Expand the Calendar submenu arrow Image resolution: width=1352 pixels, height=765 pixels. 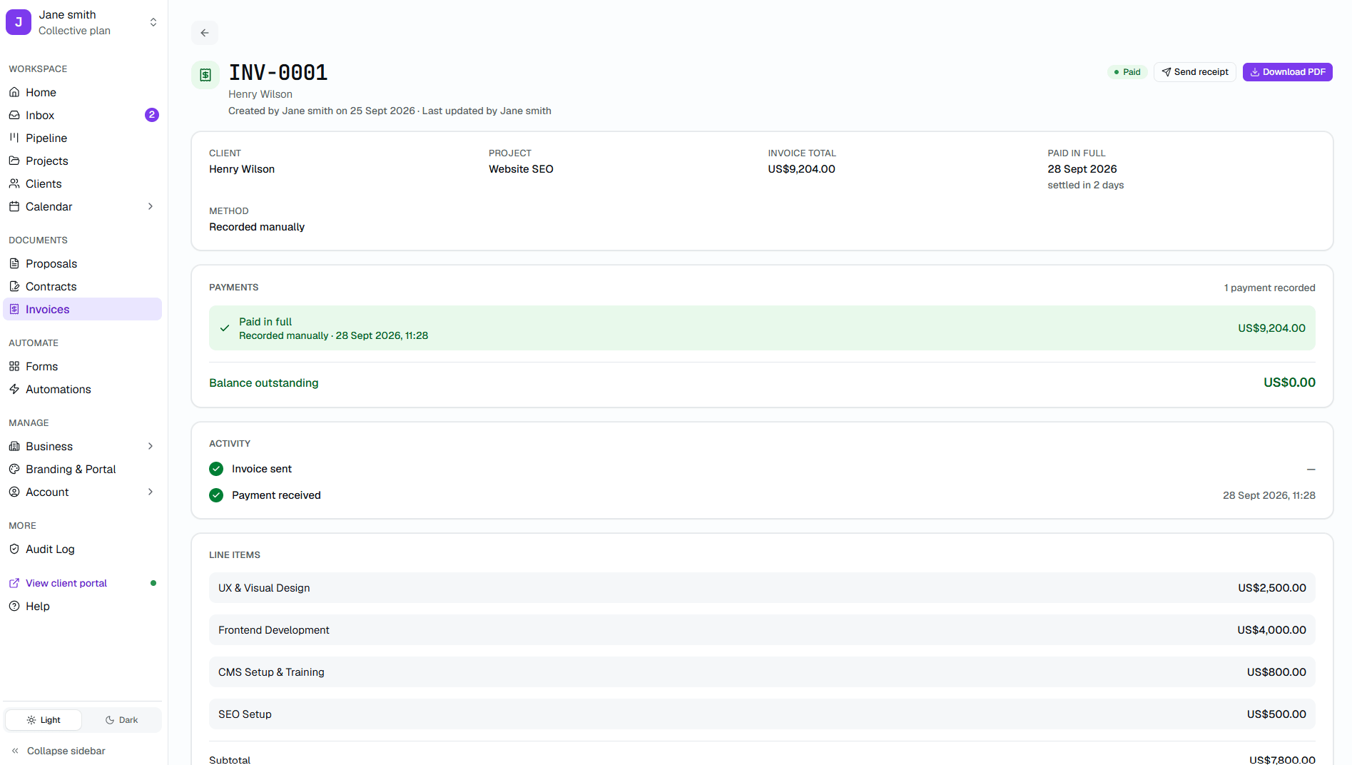[x=151, y=206]
